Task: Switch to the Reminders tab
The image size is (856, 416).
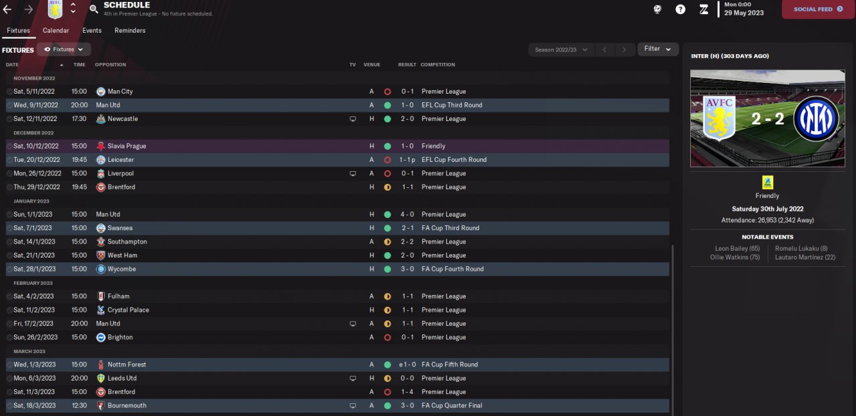Action: coord(130,31)
